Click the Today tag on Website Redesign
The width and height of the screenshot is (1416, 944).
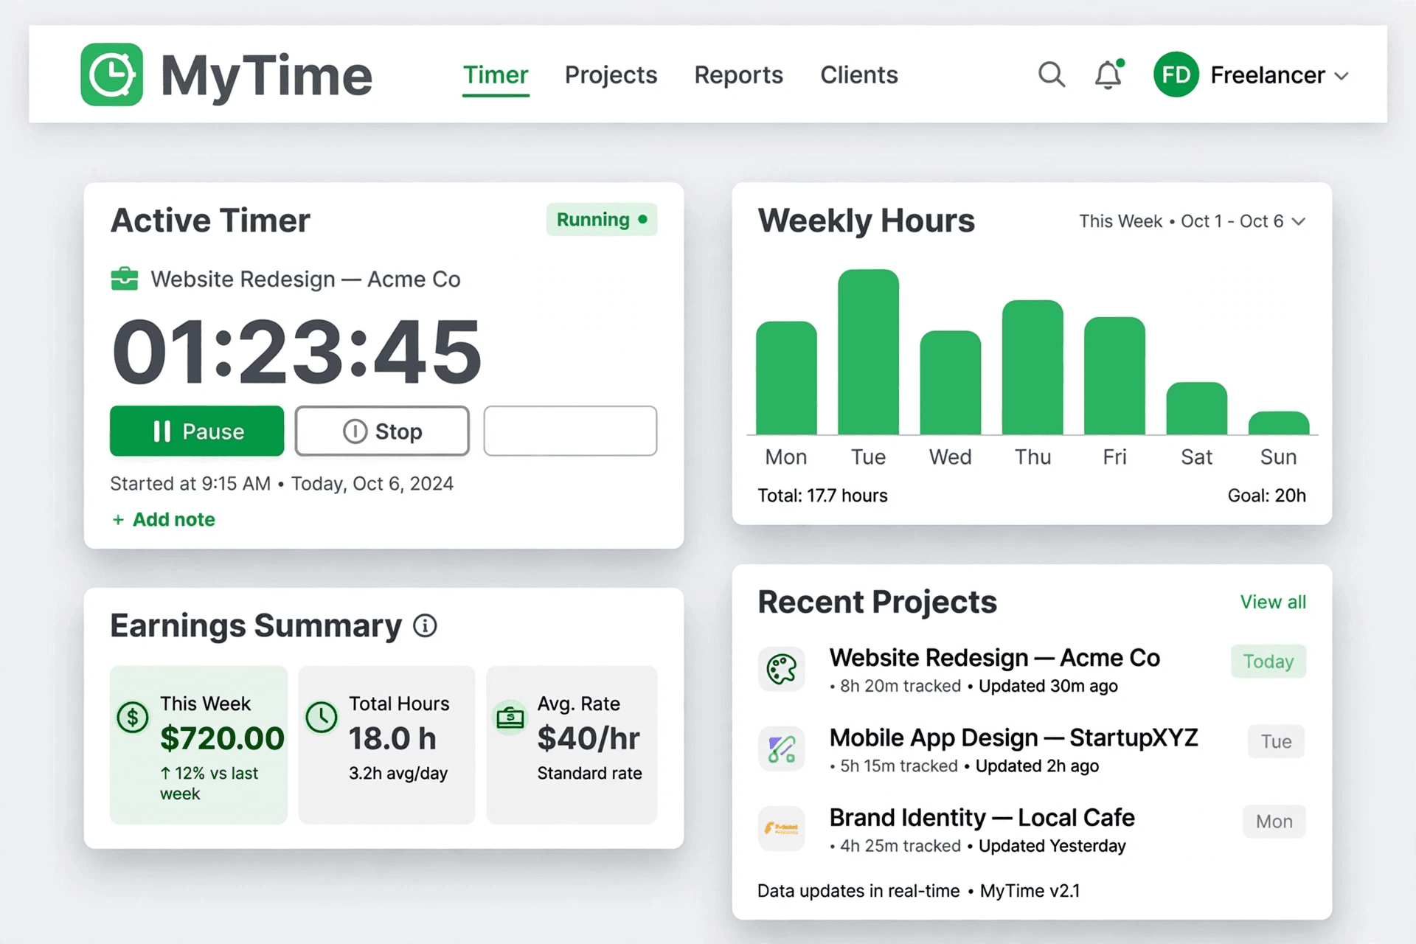coord(1268,662)
